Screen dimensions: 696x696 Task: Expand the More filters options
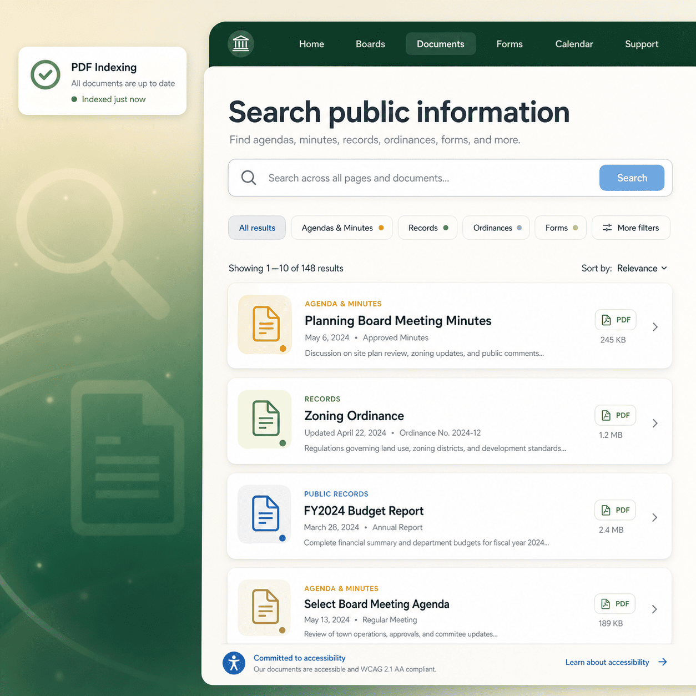click(631, 228)
